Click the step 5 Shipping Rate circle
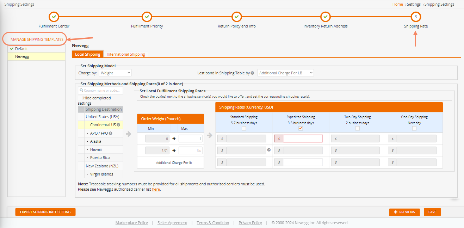 click(x=416, y=17)
